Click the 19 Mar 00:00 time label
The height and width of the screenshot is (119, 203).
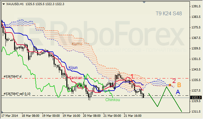(51, 115)
